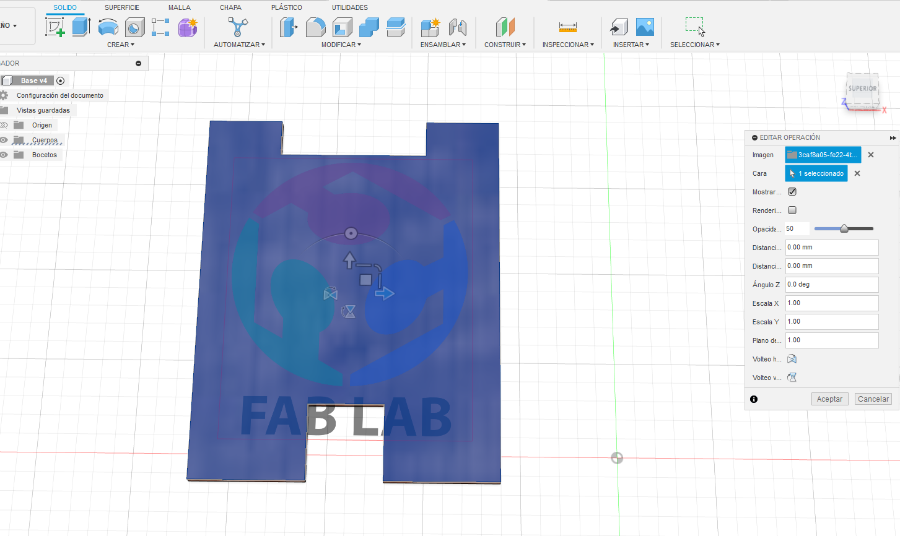The image size is (900, 536).
Task: Select the Rectangular Pattern tool
Action: [161, 27]
